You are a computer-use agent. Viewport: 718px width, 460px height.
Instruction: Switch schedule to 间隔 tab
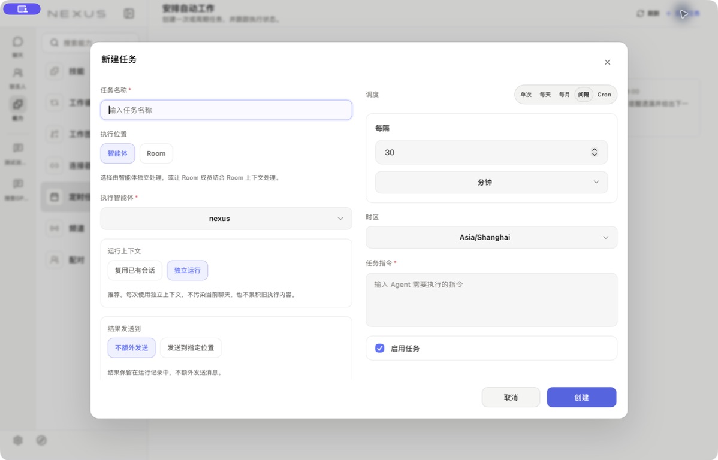pos(583,95)
